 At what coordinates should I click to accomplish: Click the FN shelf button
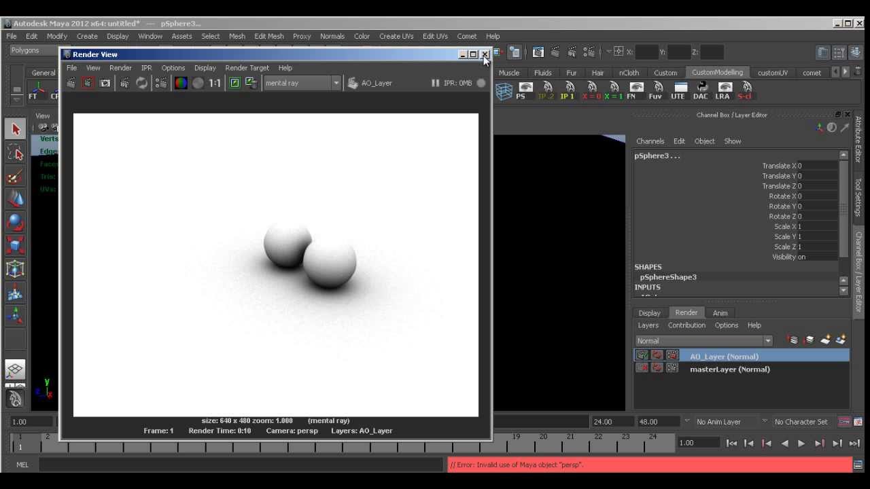coord(636,90)
